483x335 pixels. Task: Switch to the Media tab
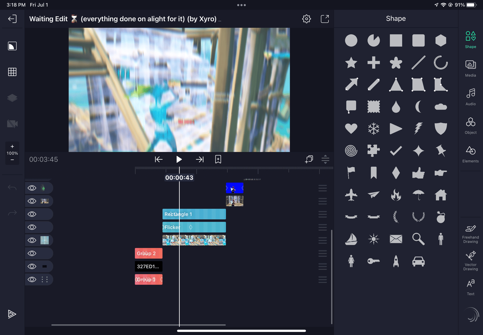tap(470, 68)
